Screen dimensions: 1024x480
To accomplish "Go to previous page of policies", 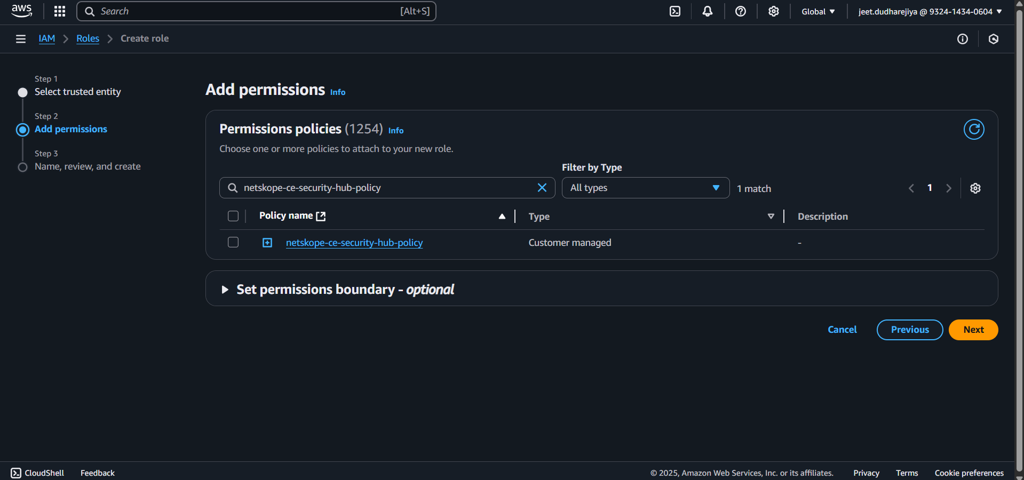I will pos(911,188).
